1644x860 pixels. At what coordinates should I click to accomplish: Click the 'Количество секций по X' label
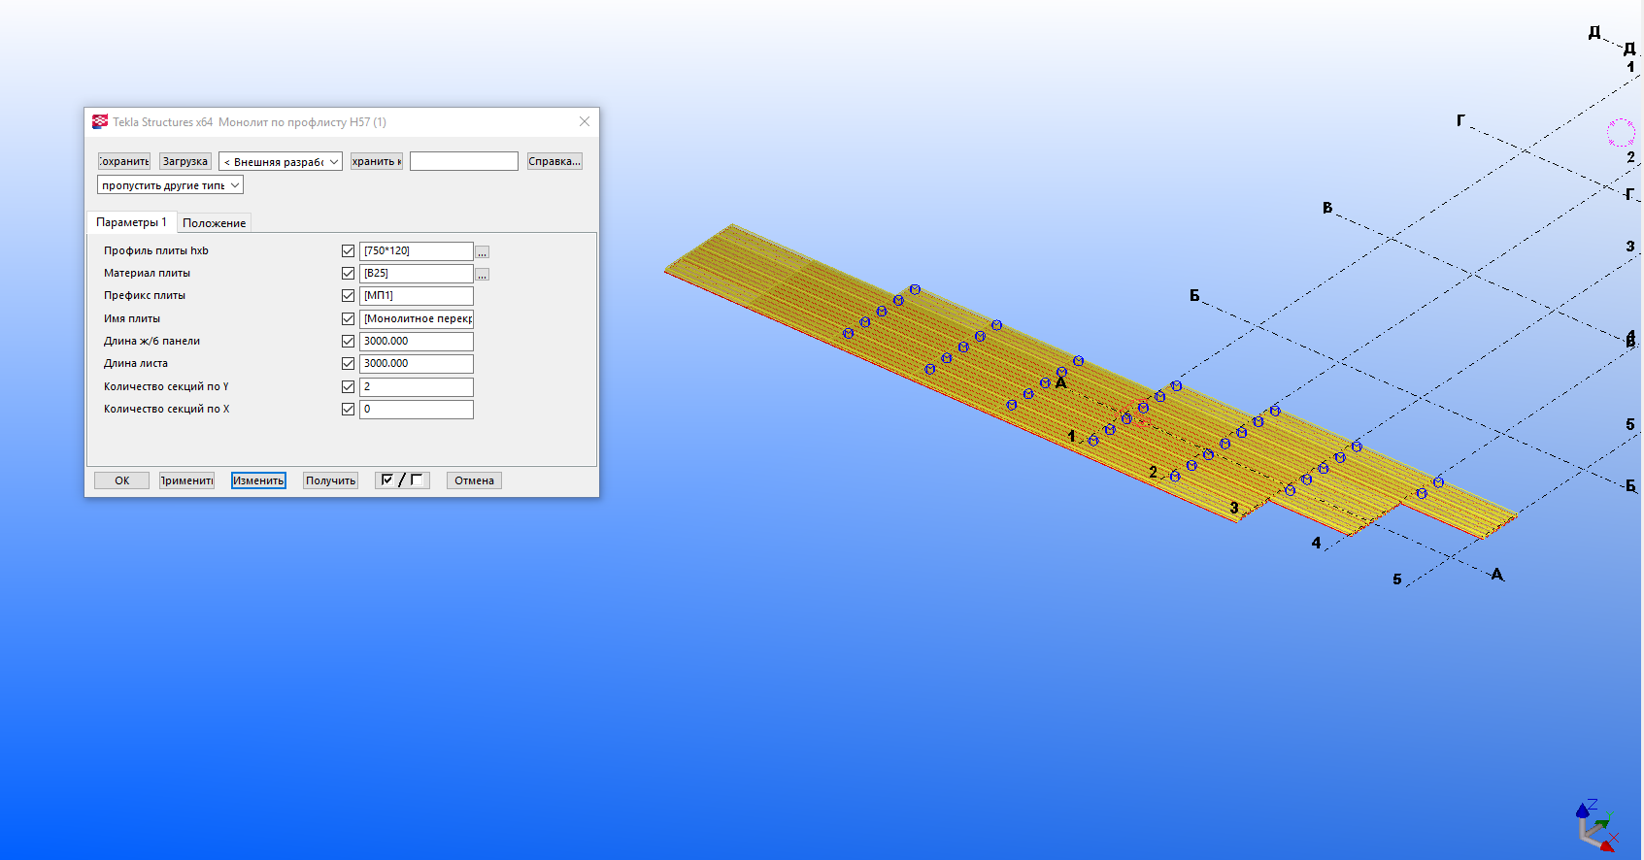pos(166,409)
